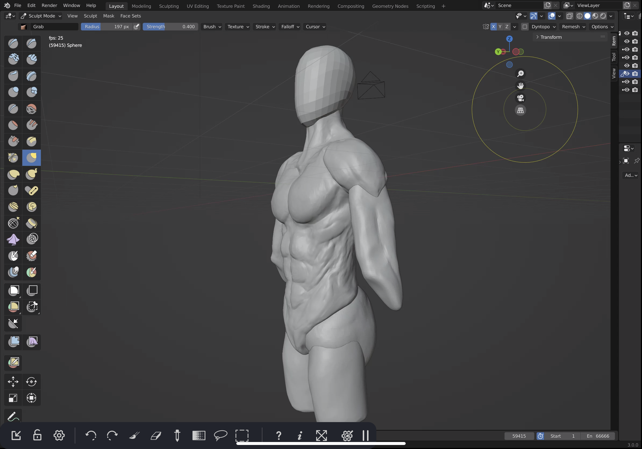Image resolution: width=642 pixels, height=449 pixels.
Task: Select the Line Project tool
Action: coord(13,323)
